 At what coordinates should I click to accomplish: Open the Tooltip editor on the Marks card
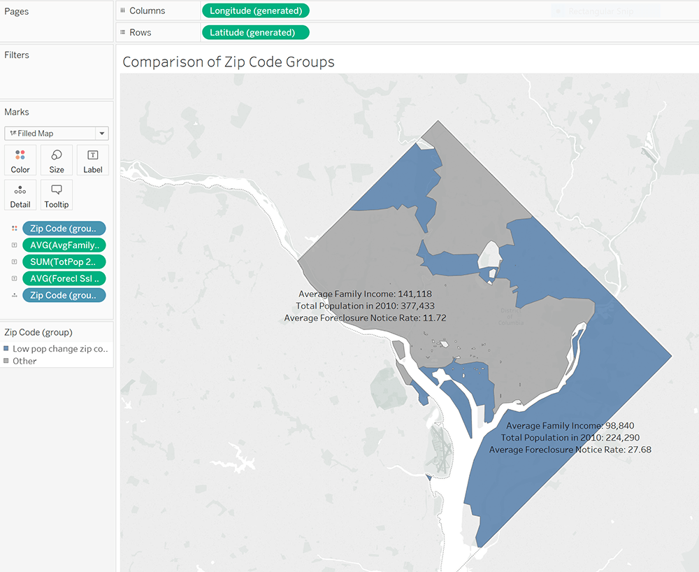pos(56,194)
